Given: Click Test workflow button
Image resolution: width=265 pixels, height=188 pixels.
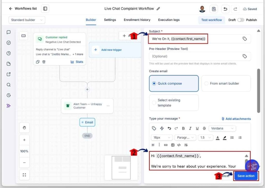Looking at the screenshot, I should tap(211, 20).
